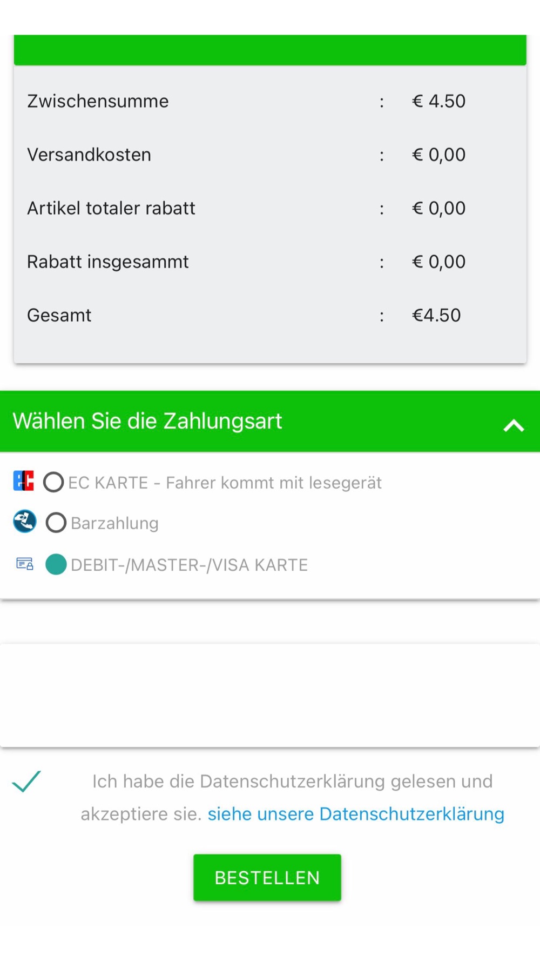
Task: Click the Gesamt €4.50 total amount
Action: click(436, 315)
